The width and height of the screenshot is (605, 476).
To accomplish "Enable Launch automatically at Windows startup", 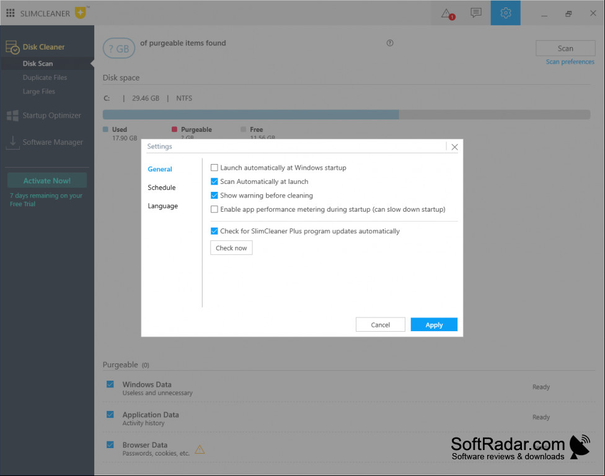I will point(214,168).
